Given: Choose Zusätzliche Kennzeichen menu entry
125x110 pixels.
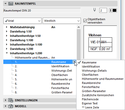Looking at the screenshot, I should pyautogui.click(x=101, y=95).
